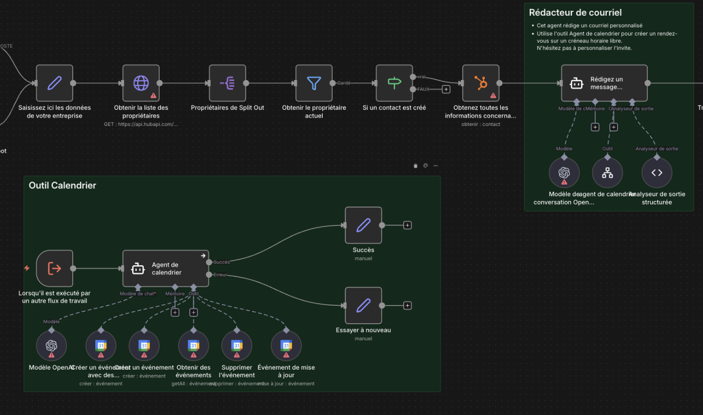The height and width of the screenshot is (415, 703).
Task: Open the sticky note ellipsis menu
Action: tap(435, 166)
